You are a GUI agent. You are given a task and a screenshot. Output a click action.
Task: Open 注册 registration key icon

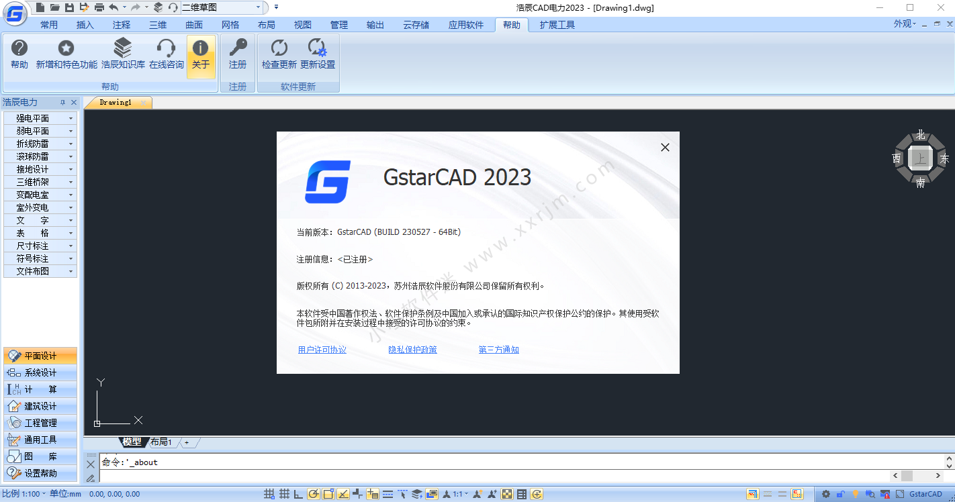point(238,54)
